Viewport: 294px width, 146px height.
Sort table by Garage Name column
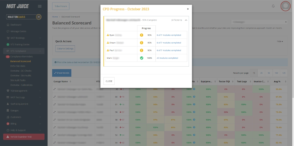click(74, 82)
